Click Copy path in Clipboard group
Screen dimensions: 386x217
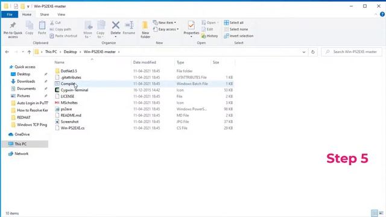click(x=60, y=30)
